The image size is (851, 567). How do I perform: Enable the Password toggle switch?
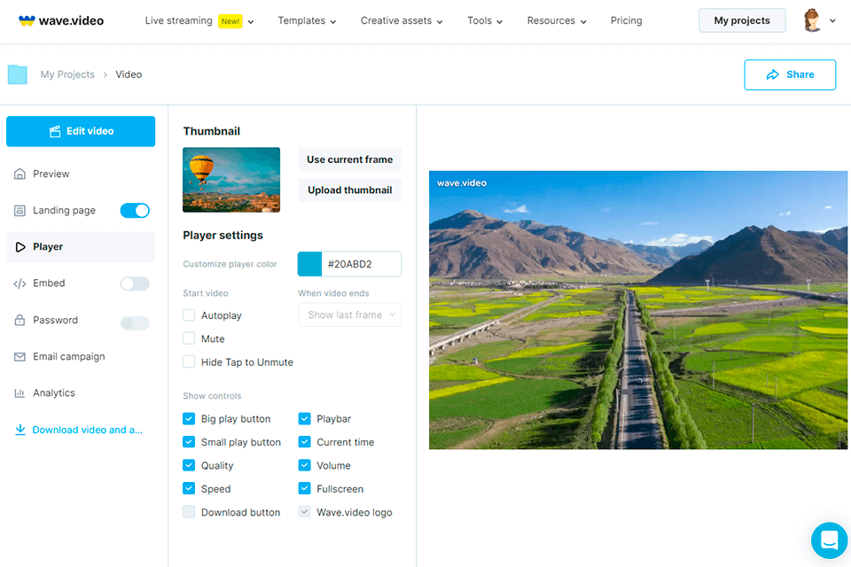(135, 322)
